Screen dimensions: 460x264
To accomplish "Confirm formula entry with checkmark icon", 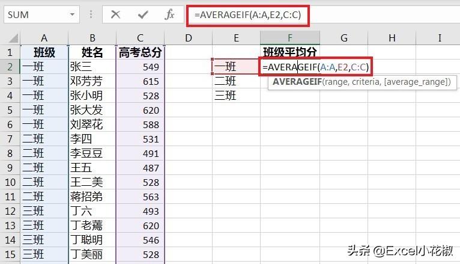I will [143, 14].
